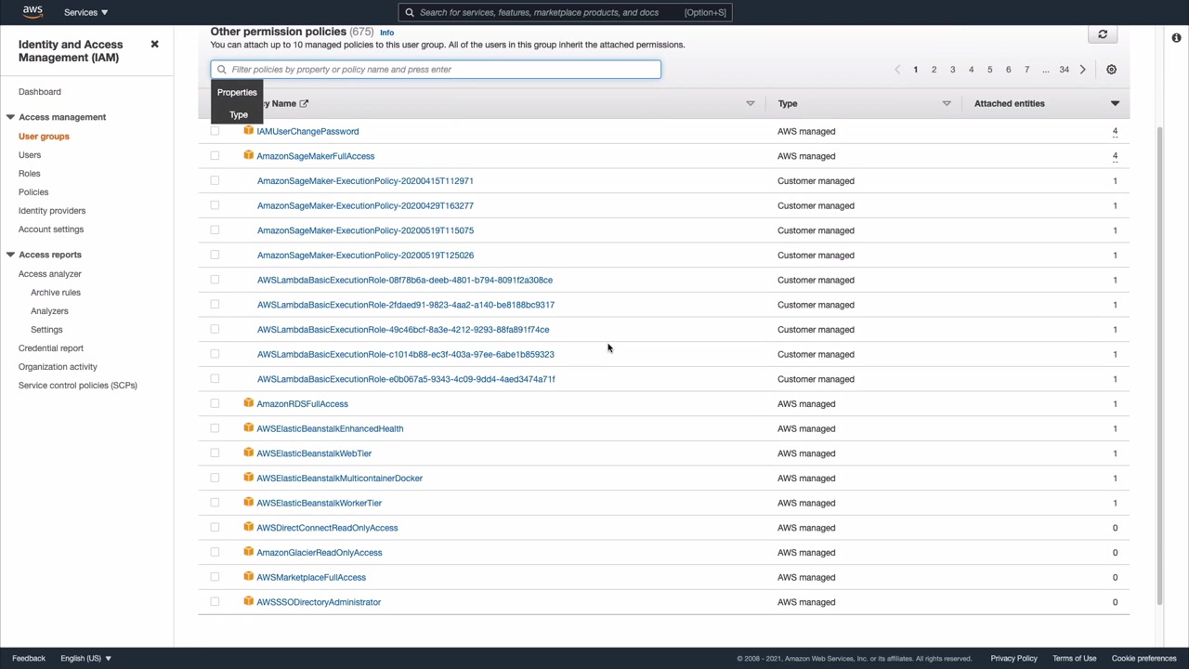
Task: Open the English (US) language dropdown
Action: point(85,658)
